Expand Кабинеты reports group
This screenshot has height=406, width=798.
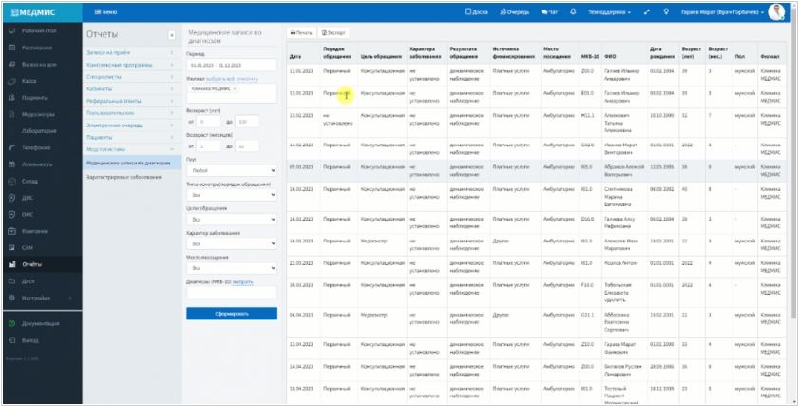tap(130, 89)
